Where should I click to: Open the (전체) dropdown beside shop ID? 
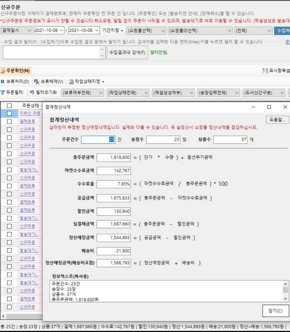pos(253,31)
